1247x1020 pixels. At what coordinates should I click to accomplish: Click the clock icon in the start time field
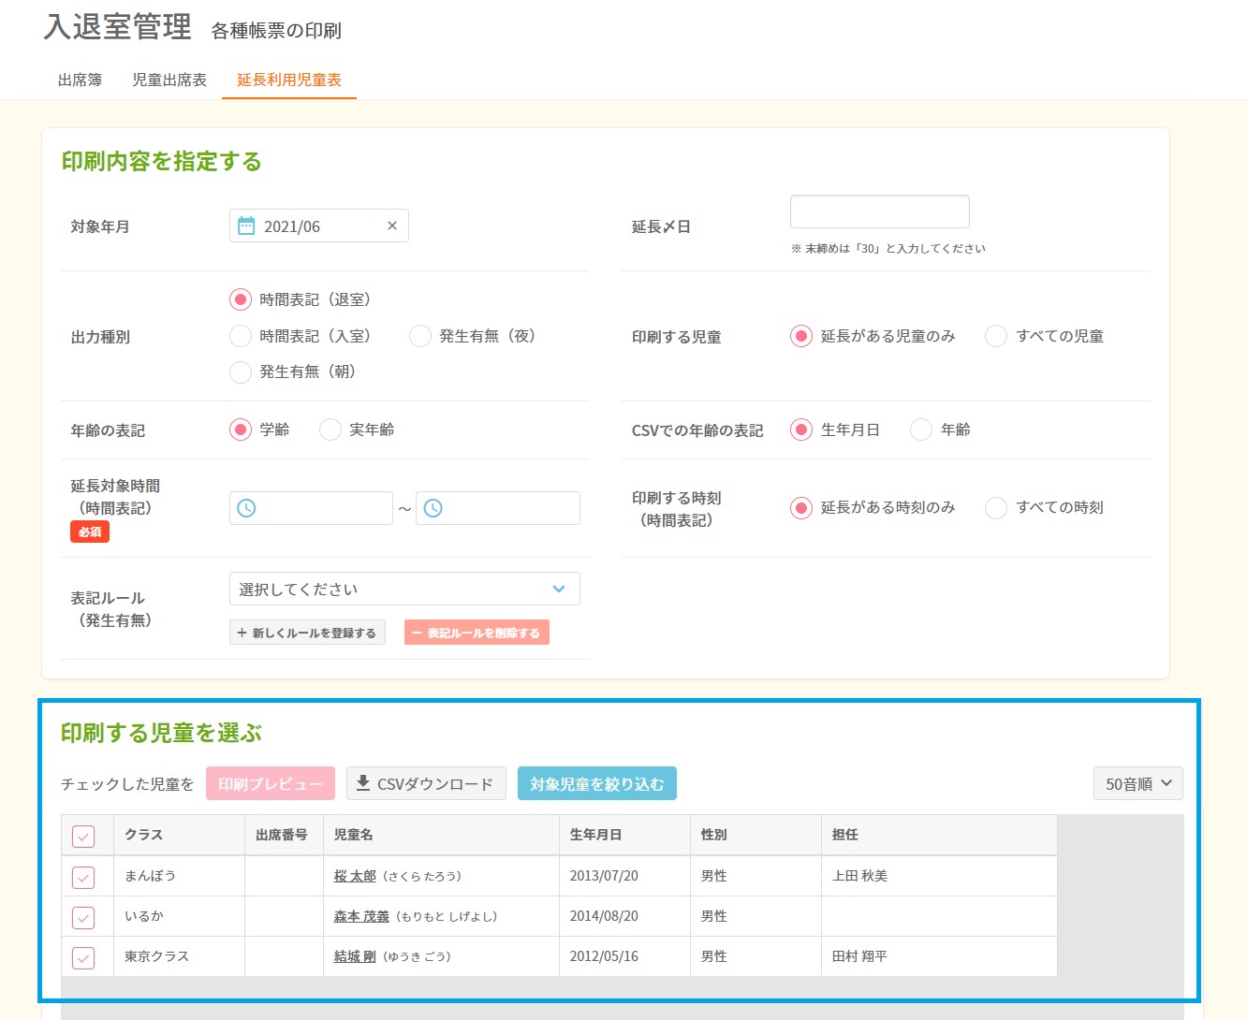pos(246,508)
